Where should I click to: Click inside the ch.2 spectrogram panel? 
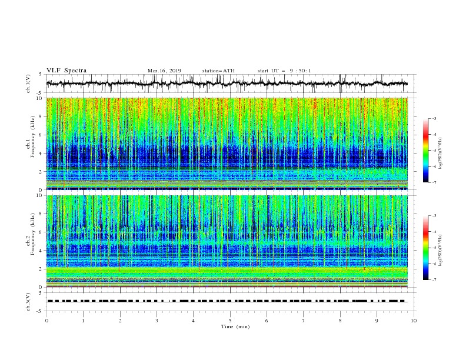pos(227,241)
